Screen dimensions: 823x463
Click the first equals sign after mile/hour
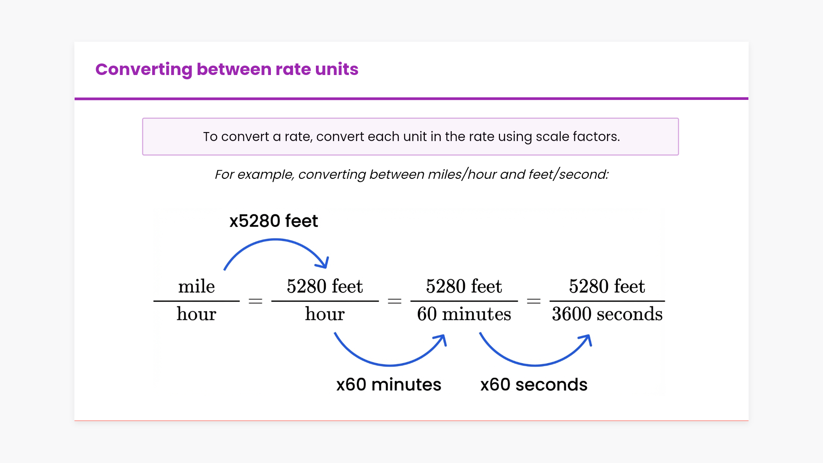pos(255,301)
